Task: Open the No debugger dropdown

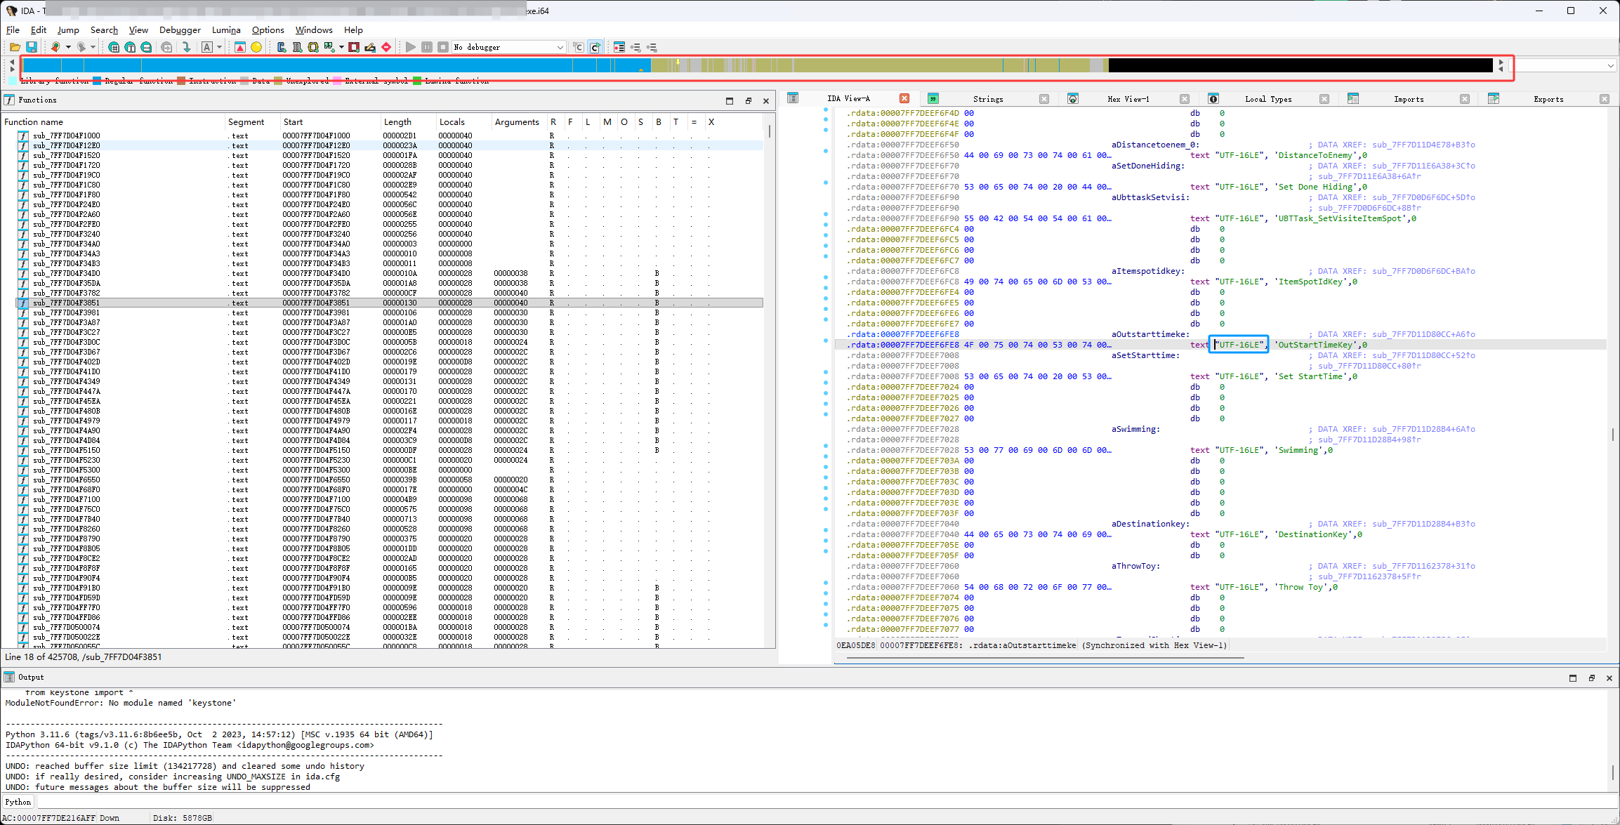Action: (x=560, y=47)
